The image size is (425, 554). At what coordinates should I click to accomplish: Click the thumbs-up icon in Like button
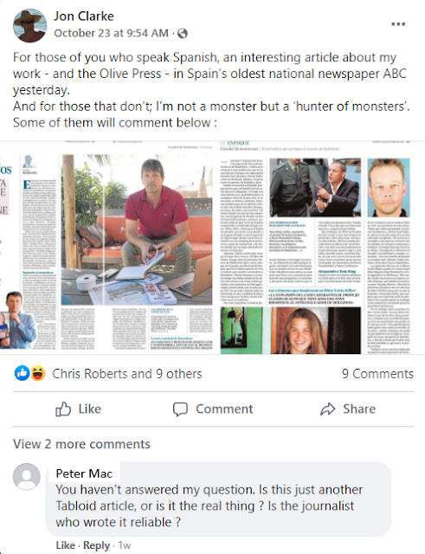[63, 409]
